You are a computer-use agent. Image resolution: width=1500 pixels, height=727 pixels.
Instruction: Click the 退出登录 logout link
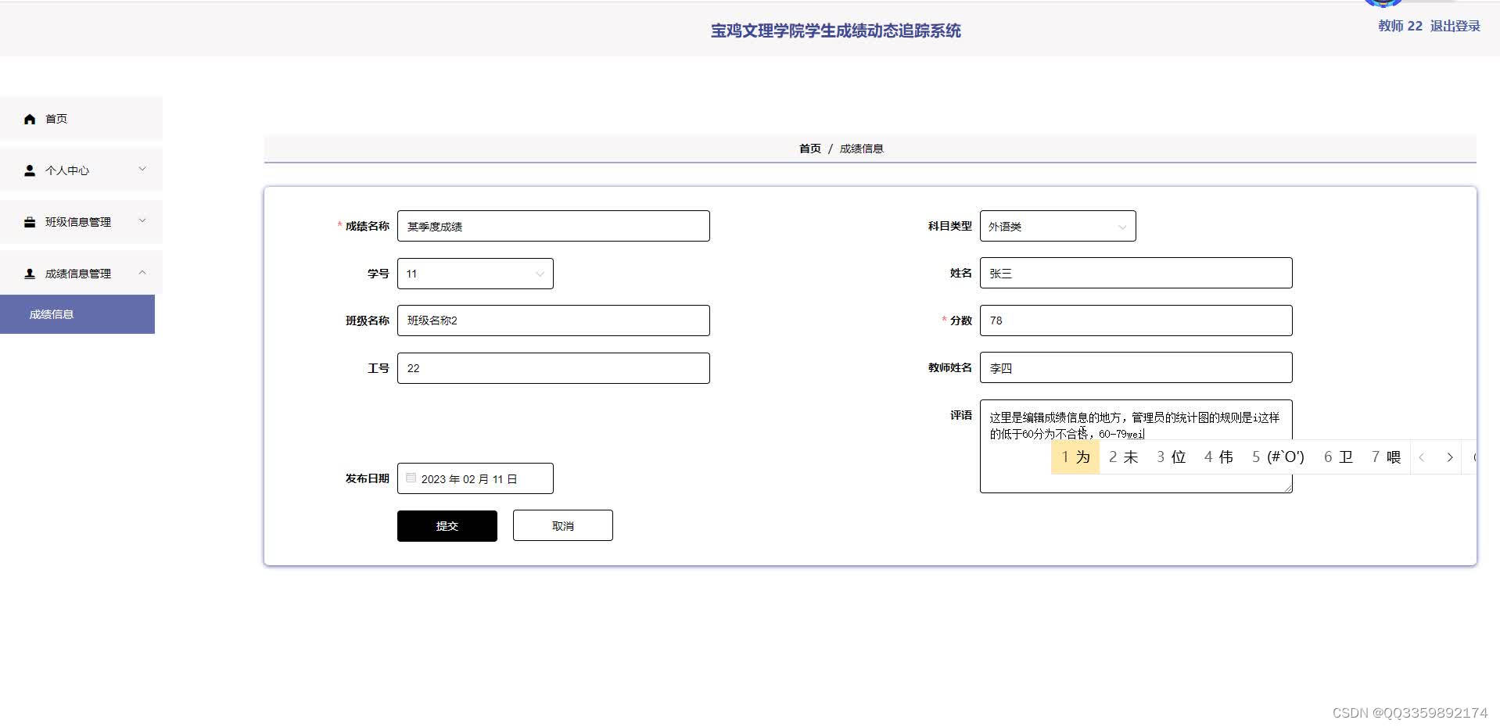coord(1455,26)
